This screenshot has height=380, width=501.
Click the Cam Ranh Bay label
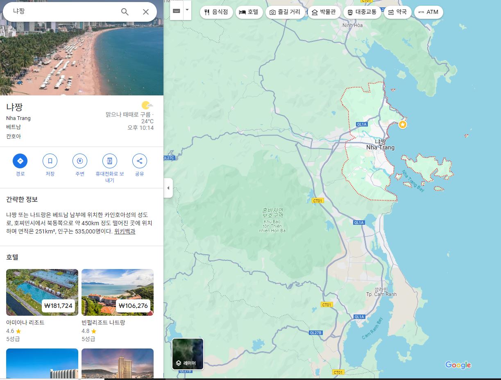click(372, 328)
